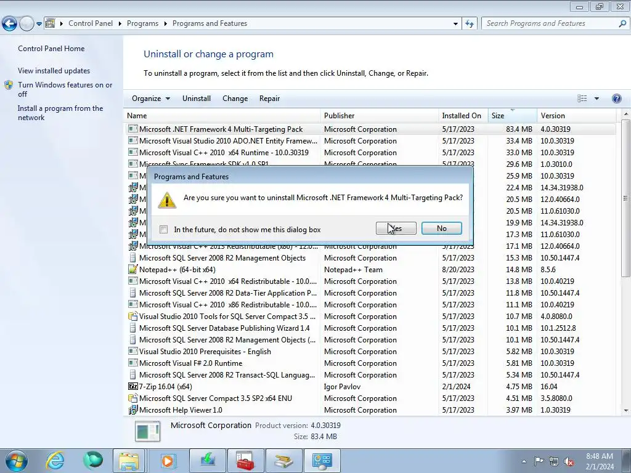Open Install a program from the network
Image resolution: width=631 pixels, height=473 pixels.
60,113
